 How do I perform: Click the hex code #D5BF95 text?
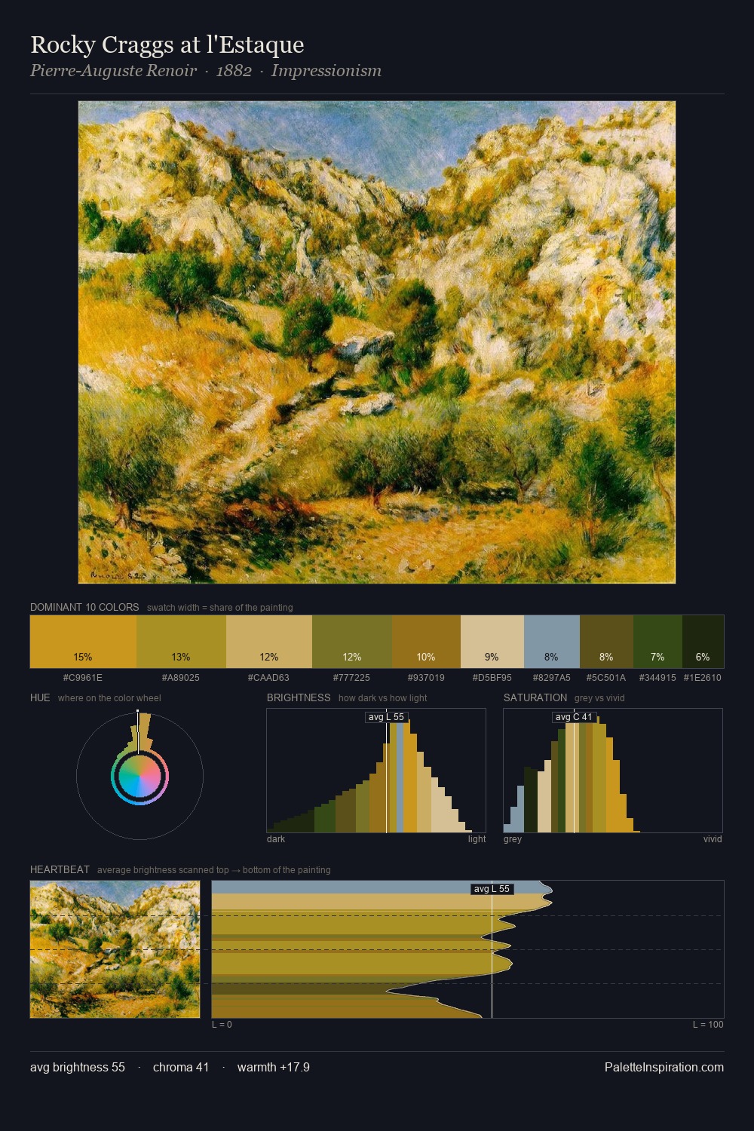(x=492, y=678)
